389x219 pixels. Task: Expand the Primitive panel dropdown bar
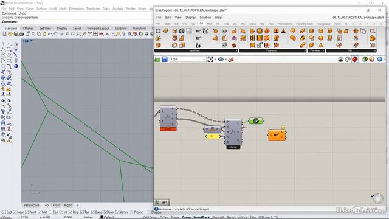pyautogui.click(x=316, y=50)
